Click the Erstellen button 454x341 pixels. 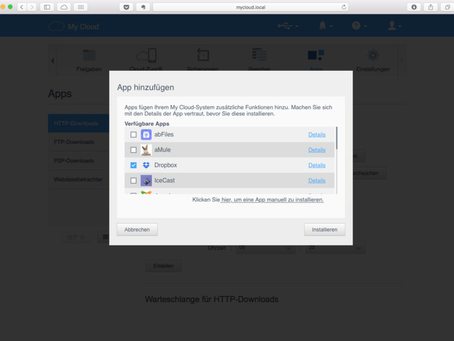pos(163,265)
